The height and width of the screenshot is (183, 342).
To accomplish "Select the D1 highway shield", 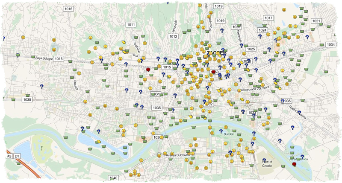I will coord(18,157).
